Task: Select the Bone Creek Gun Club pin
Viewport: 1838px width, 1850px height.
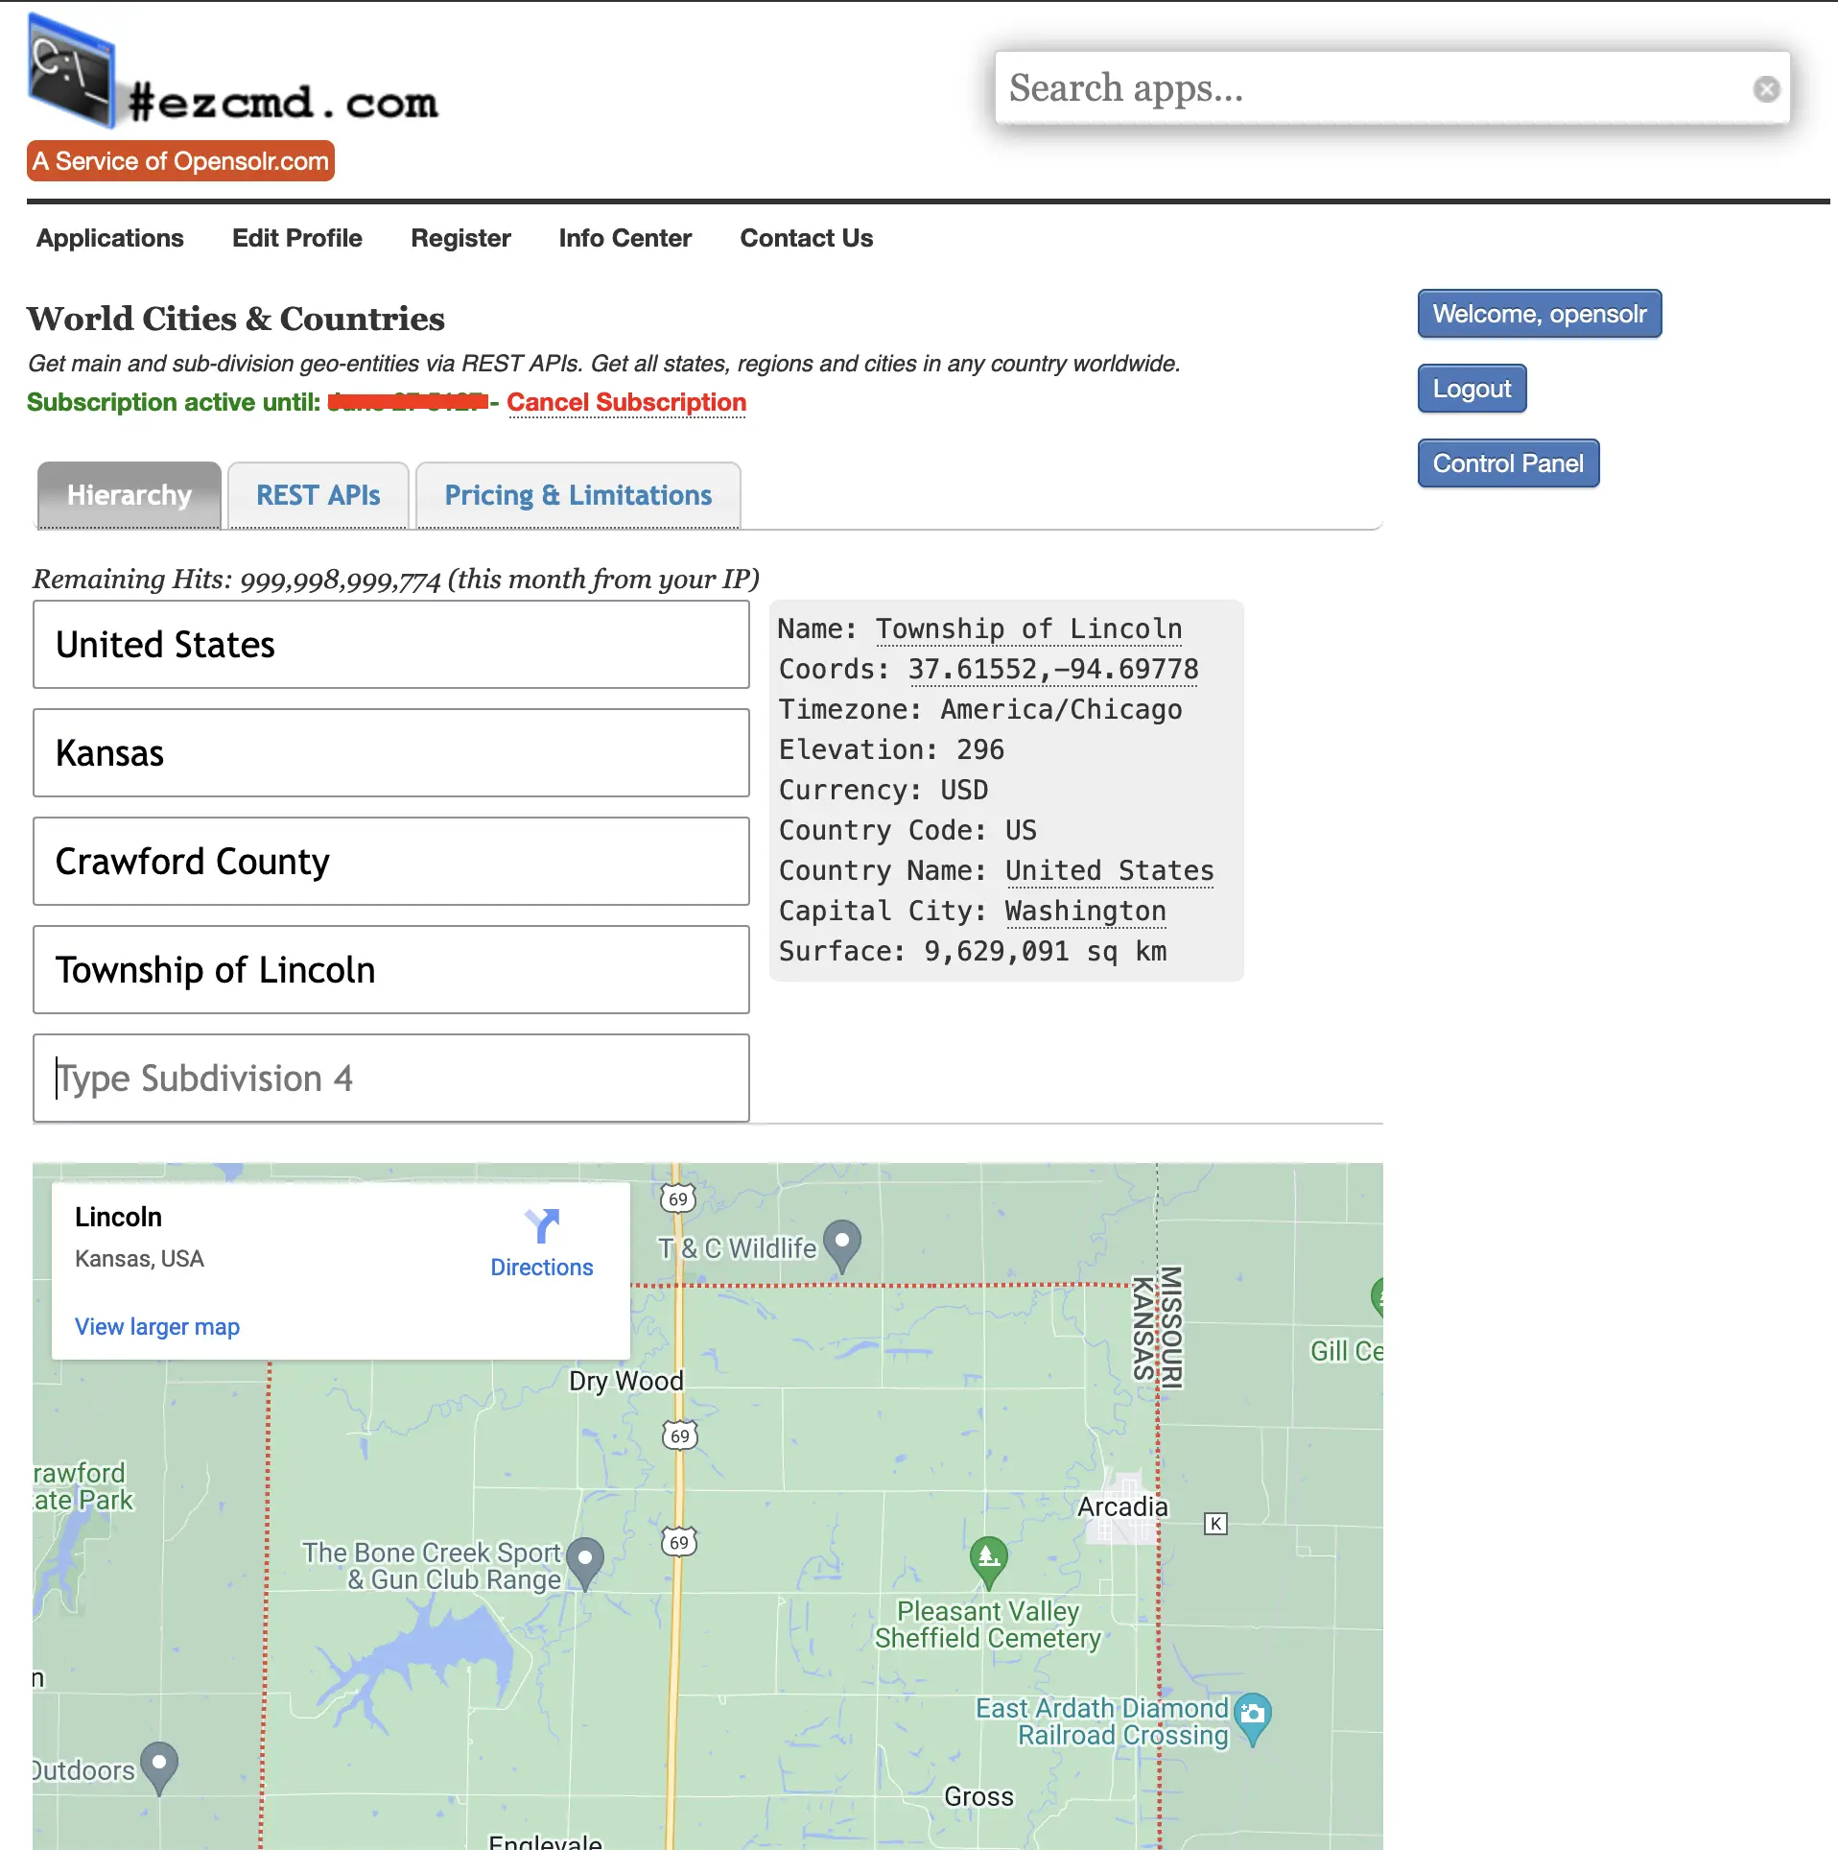Action: (x=584, y=1561)
